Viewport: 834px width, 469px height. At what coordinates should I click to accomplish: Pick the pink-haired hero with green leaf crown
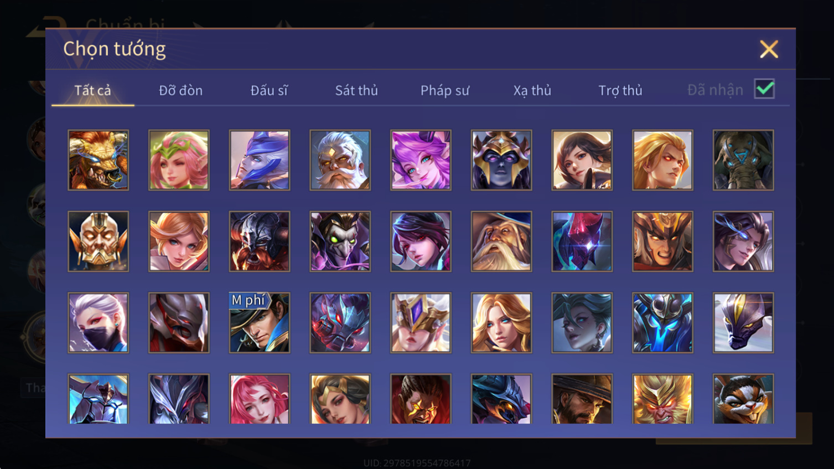[179, 160]
